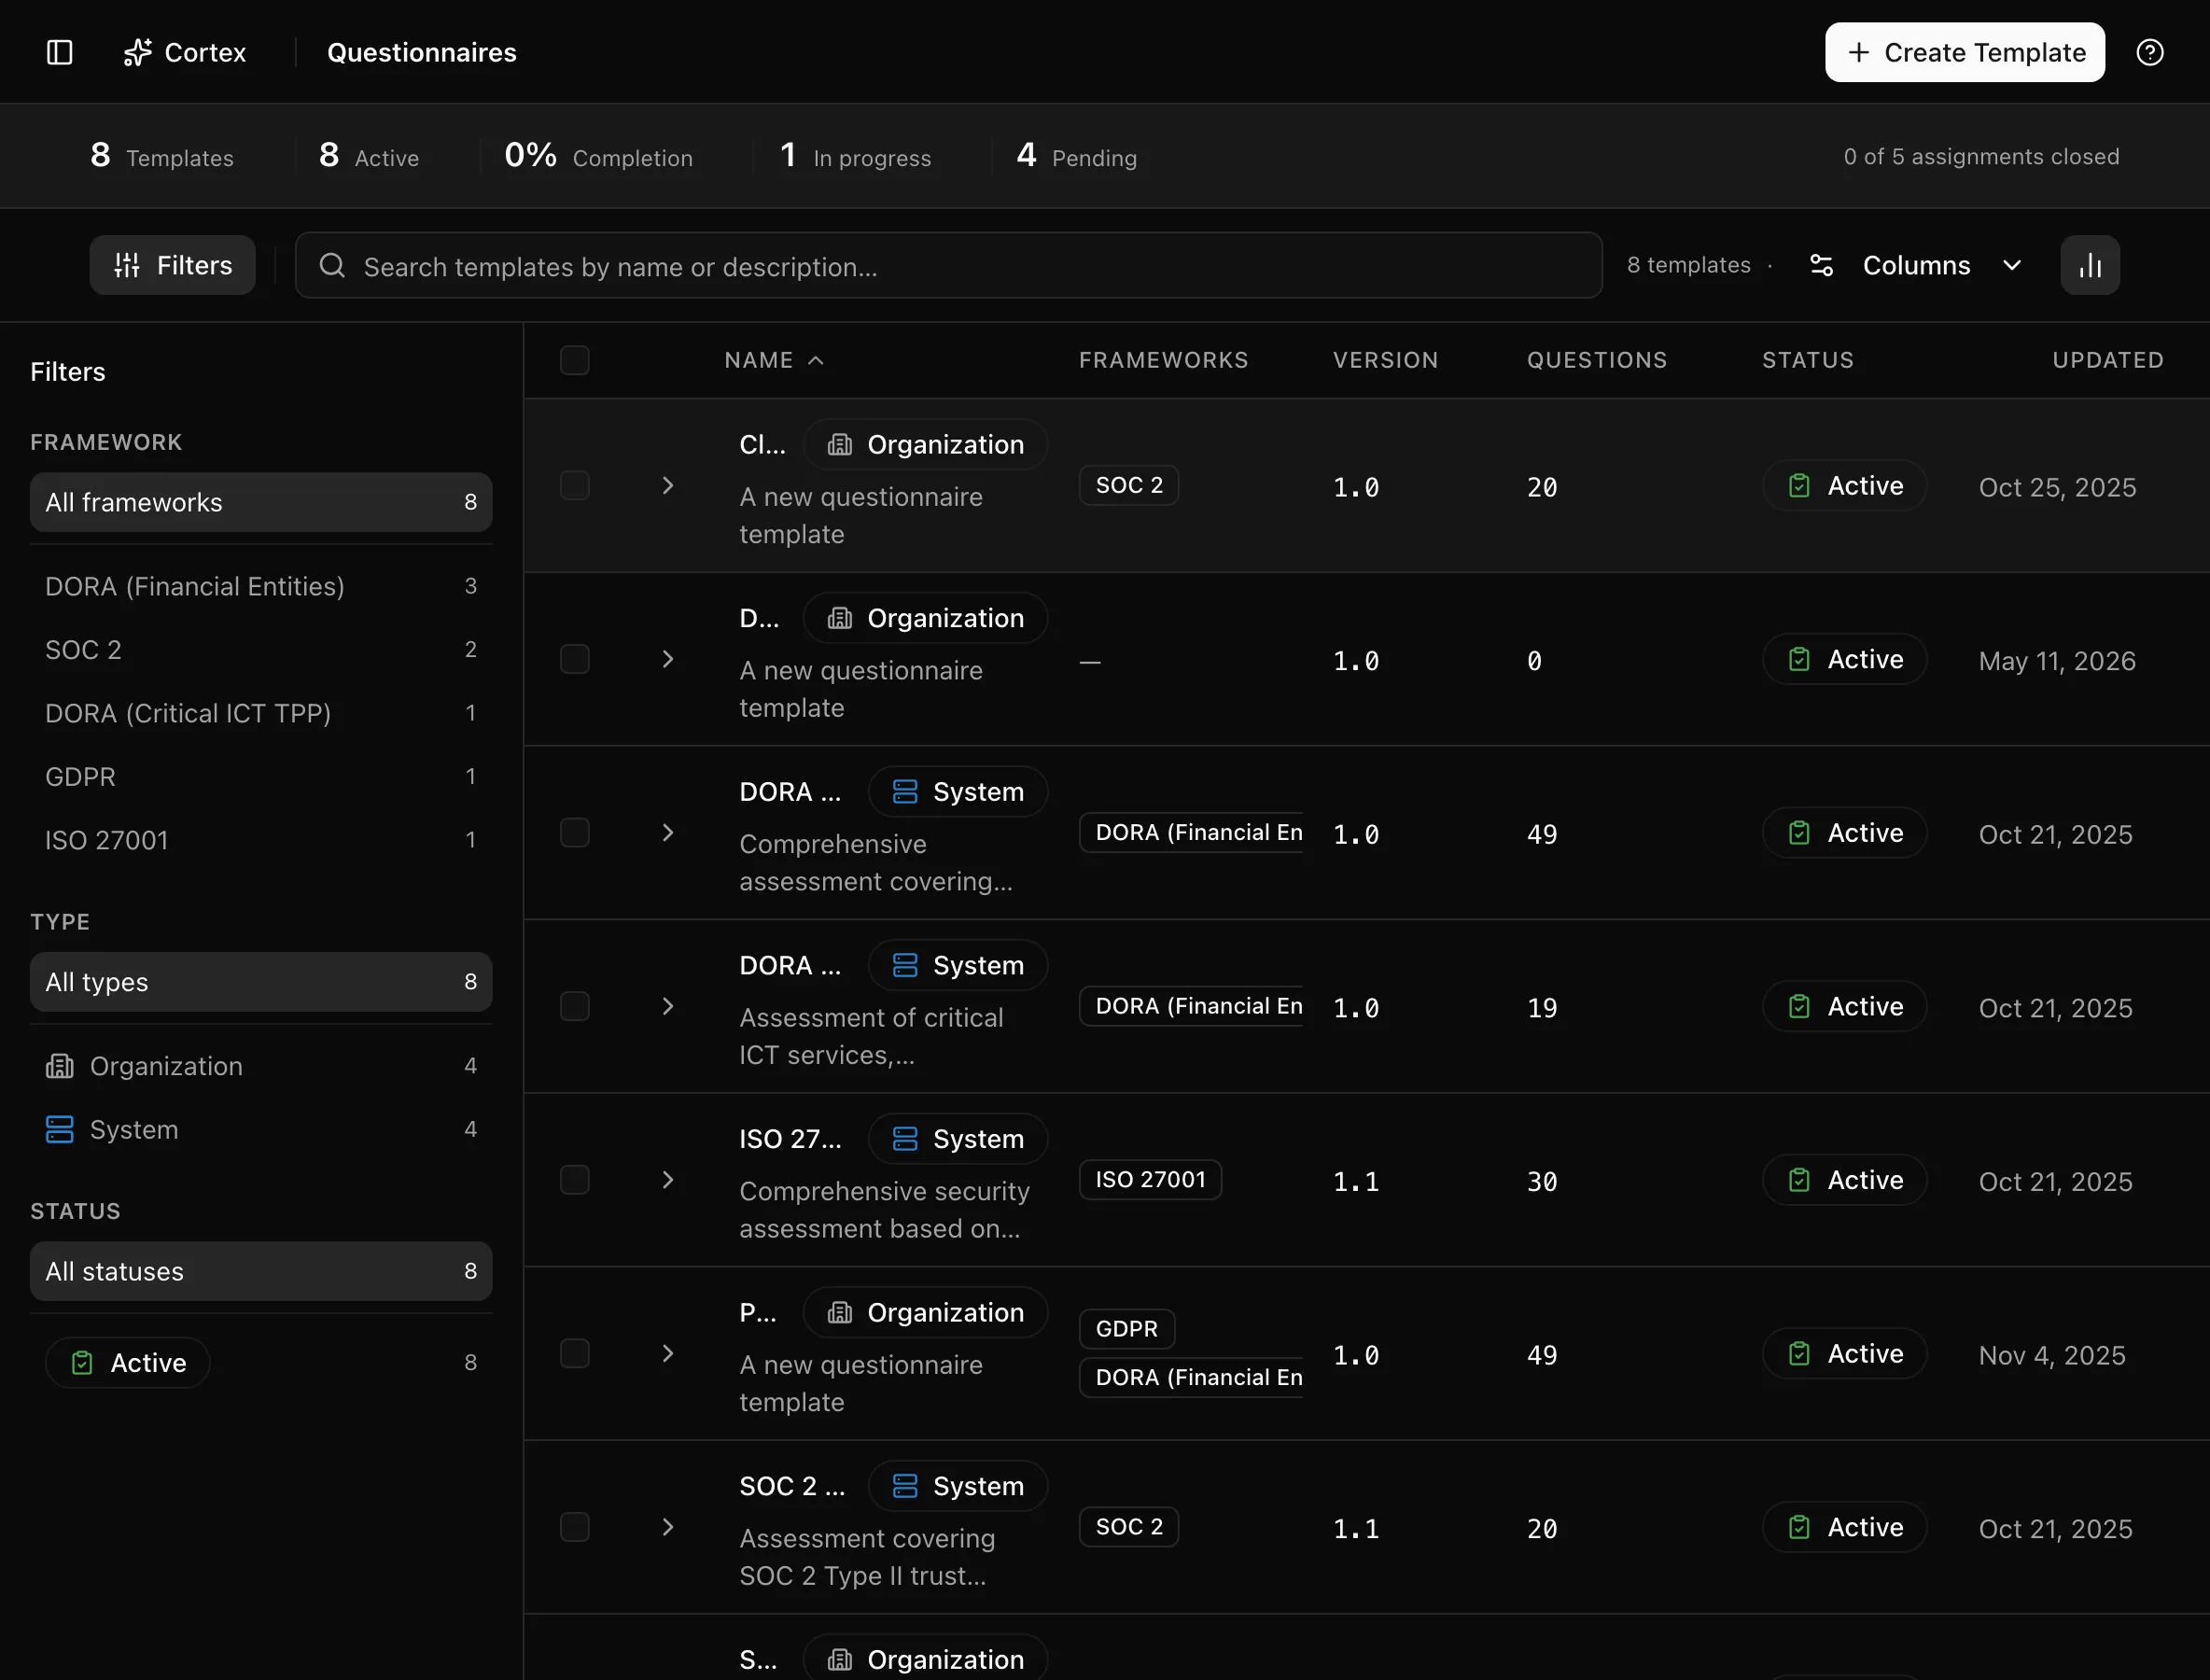The height and width of the screenshot is (1680, 2210).
Task: Click the search magnifier icon
Action: point(332,265)
